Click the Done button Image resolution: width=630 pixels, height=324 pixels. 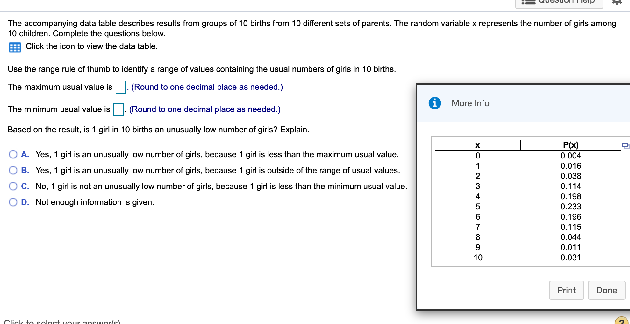click(606, 290)
